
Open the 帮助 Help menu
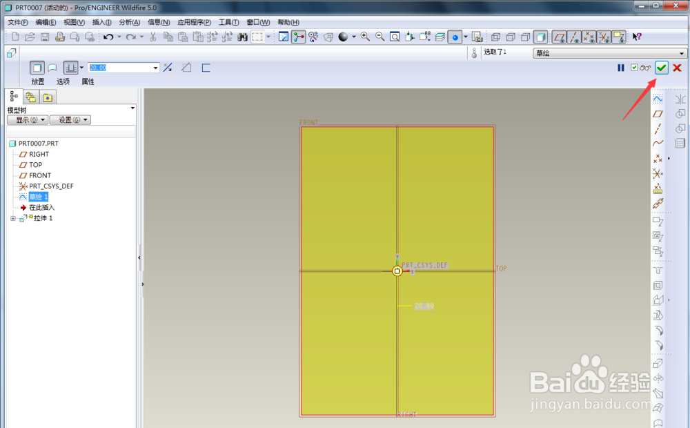(288, 22)
